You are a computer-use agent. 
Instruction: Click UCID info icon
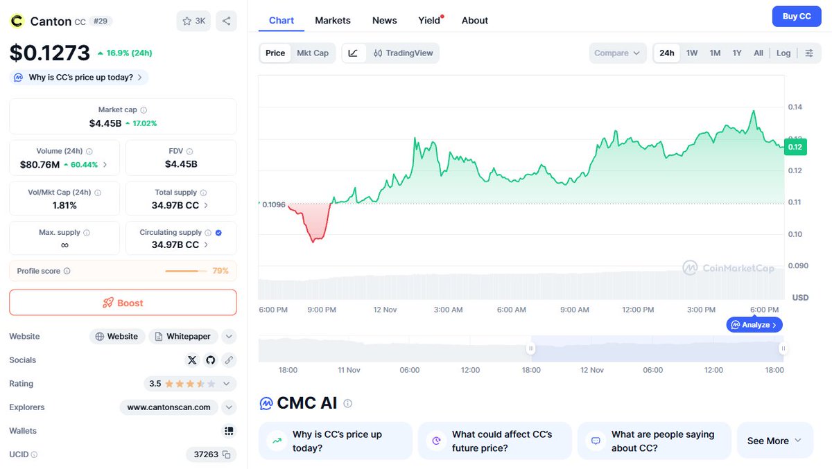click(x=34, y=454)
